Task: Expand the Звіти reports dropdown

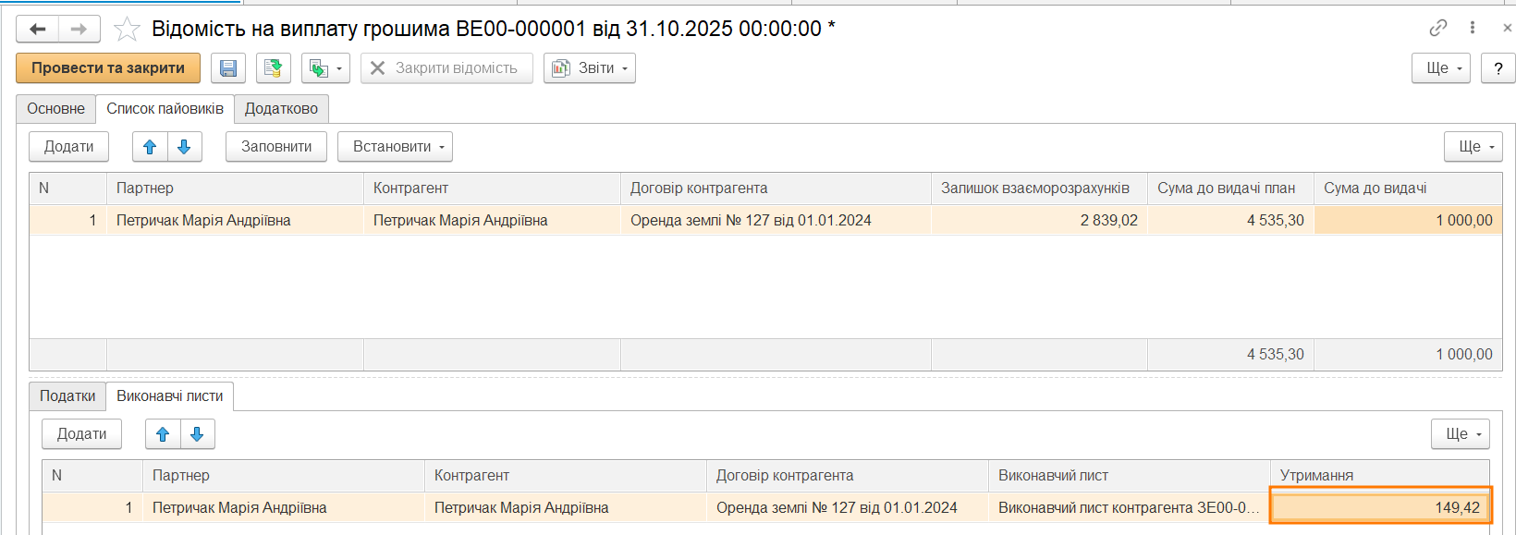Action: click(x=590, y=68)
